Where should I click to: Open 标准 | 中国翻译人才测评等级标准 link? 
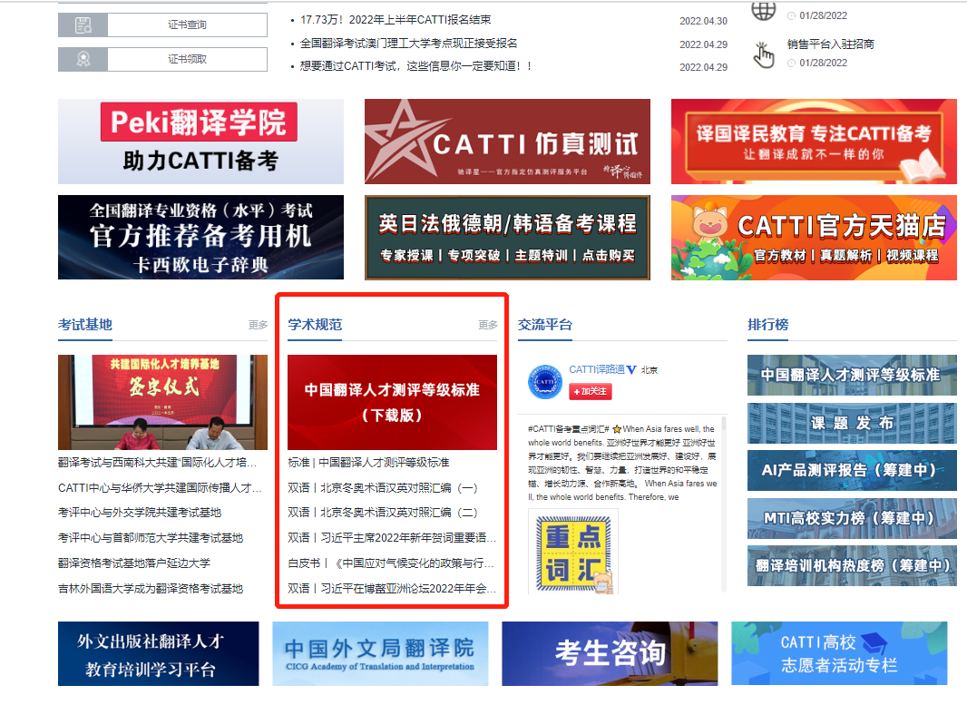(x=368, y=463)
